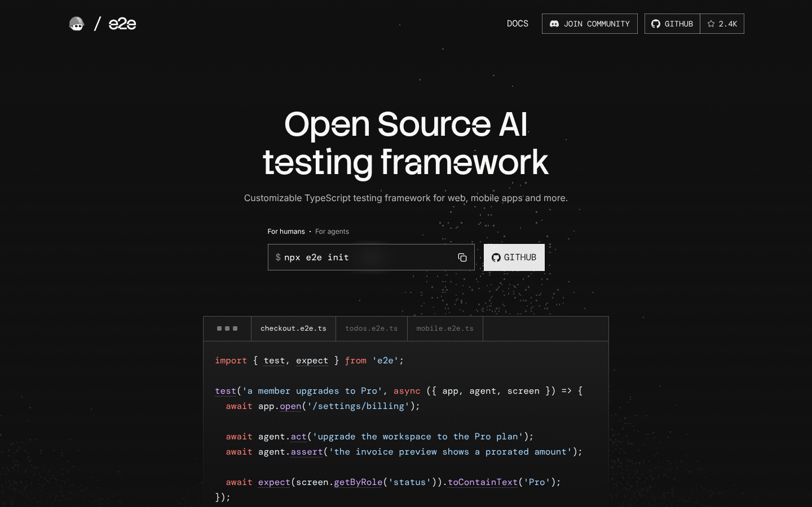The height and width of the screenshot is (507, 812).
Task: Select the checkout.e2e.ts file tab
Action: pyautogui.click(x=293, y=328)
